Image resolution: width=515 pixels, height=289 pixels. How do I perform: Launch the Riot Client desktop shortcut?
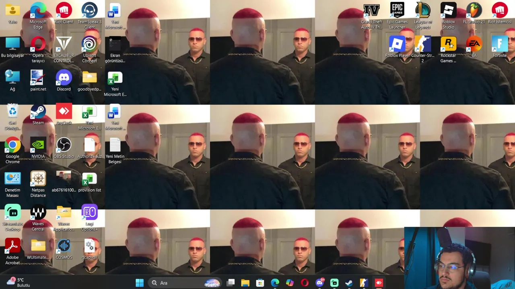pyautogui.click(x=64, y=13)
